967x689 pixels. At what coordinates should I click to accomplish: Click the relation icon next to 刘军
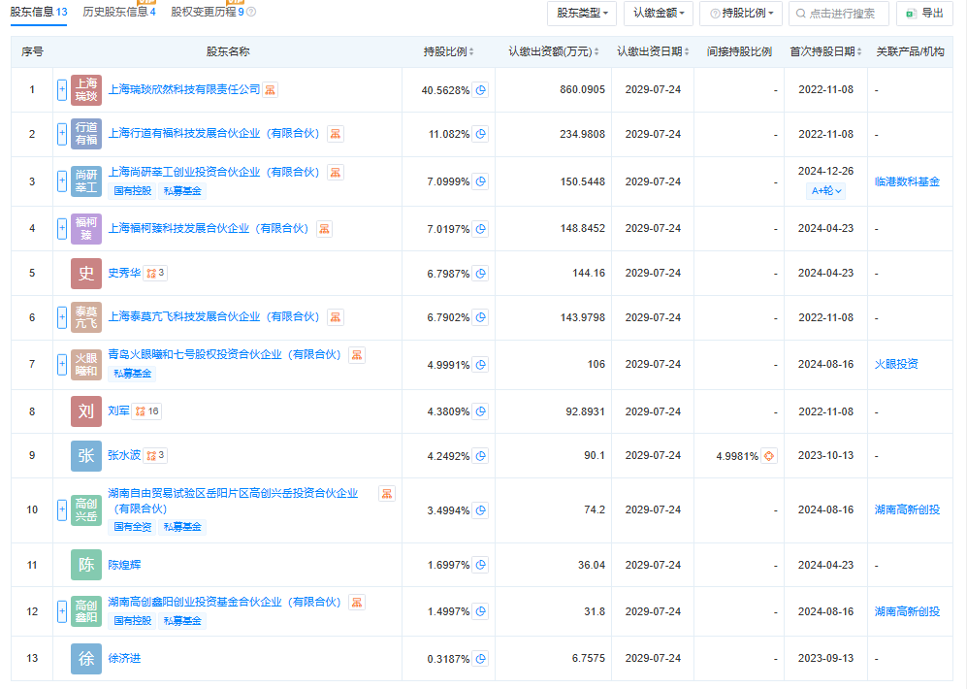pyautogui.click(x=145, y=411)
